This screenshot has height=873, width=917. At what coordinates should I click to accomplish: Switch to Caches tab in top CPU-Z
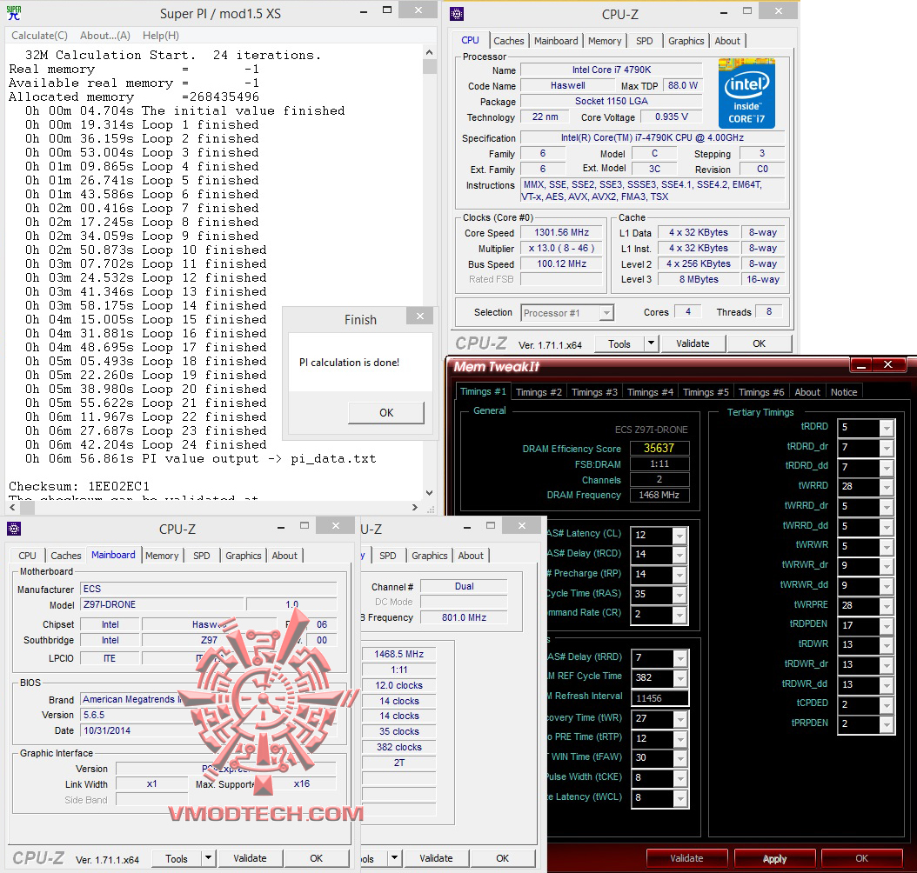509,41
